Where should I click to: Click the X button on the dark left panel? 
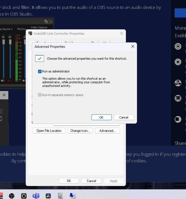(4, 95)
